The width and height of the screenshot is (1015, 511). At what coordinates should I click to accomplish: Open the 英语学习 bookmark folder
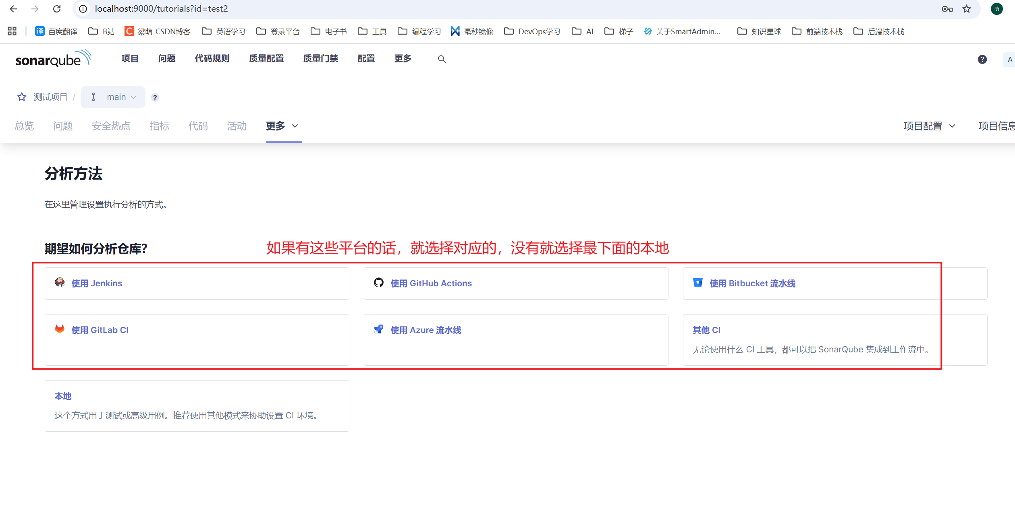pos(224,31)
